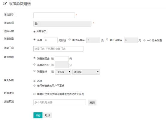Select 一个月未消费 radio option
166x122 pixels.
[144, 40]
